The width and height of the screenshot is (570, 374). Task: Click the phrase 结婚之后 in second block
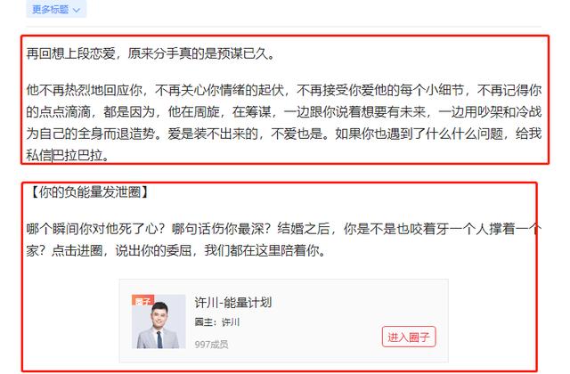pos(303,229)
